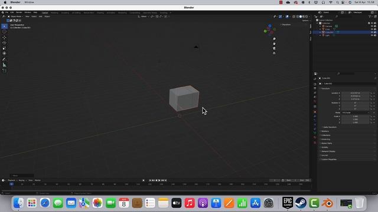Select the Select Box tool

coord(4,26)
